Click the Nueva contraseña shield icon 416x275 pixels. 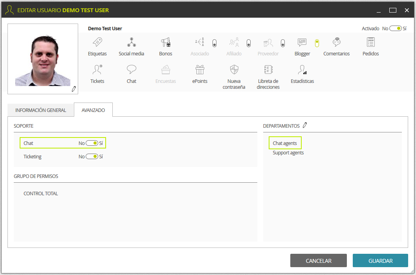234,70
